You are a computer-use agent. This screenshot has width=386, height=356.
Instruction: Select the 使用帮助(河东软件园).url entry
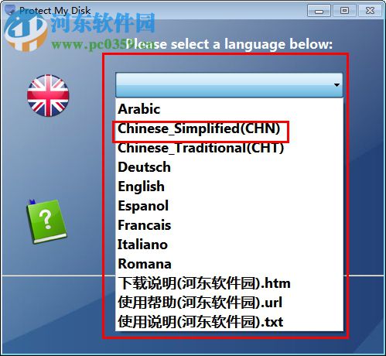229,303
